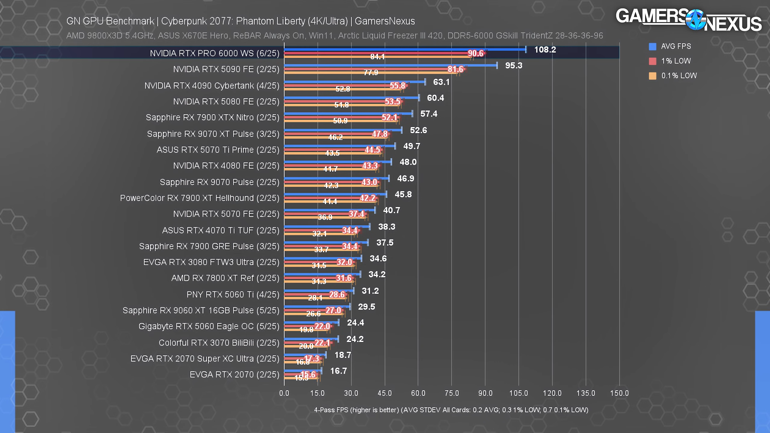Click the red 1% LOW legend swatch

tap(652, 61)
